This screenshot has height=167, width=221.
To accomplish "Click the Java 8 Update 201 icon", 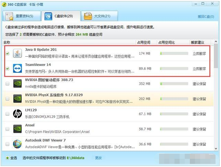I will click(17, 53).
